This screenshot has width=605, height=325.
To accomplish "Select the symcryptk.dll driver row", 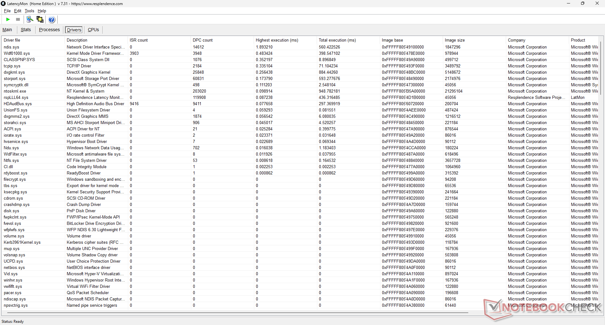I will (300, 85).
